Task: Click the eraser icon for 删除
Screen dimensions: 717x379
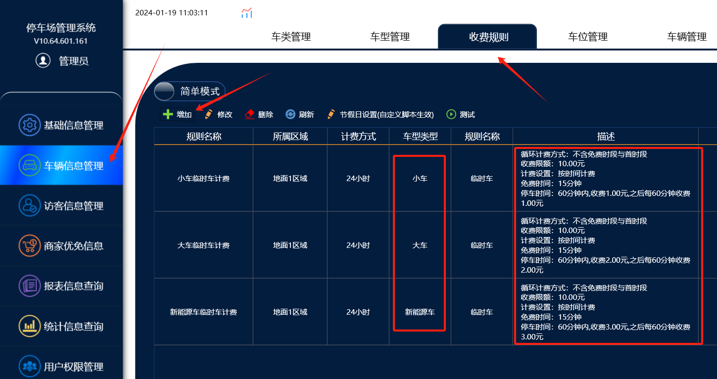Action: pos(250,114)
